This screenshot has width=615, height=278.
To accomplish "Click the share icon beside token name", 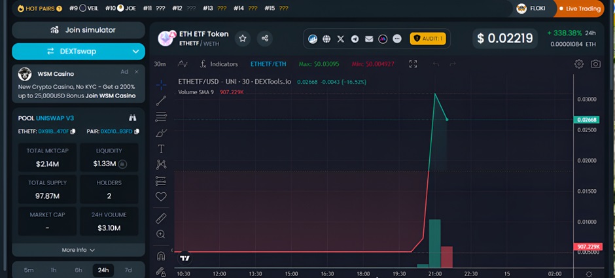I will tap(265, 39).
